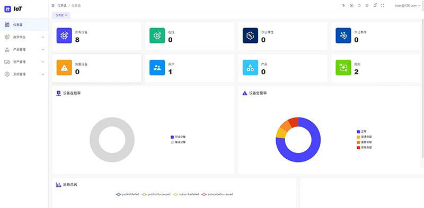Toggle publishFailed series legend
This screenshot has height=208, width=424.
[127, 194]
